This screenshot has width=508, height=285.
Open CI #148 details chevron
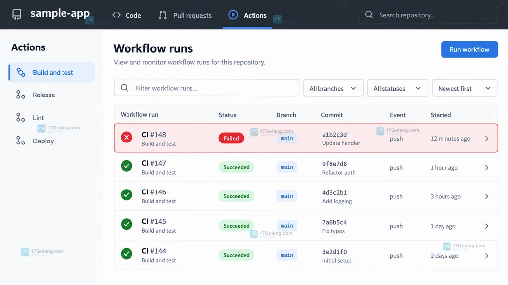[487, 139]
